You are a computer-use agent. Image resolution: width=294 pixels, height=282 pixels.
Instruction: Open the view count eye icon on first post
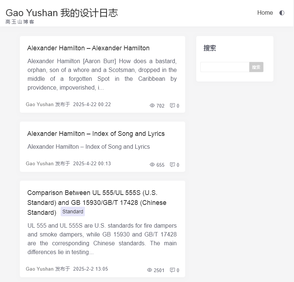tap(152, 105)
